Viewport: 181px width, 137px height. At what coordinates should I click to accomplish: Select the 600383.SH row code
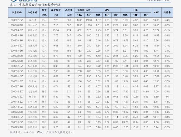point(17,35)
